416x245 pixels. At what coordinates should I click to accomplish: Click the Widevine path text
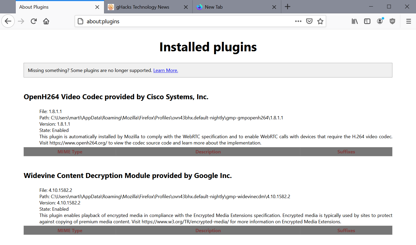pyautogui.click(x=165, y=197)
